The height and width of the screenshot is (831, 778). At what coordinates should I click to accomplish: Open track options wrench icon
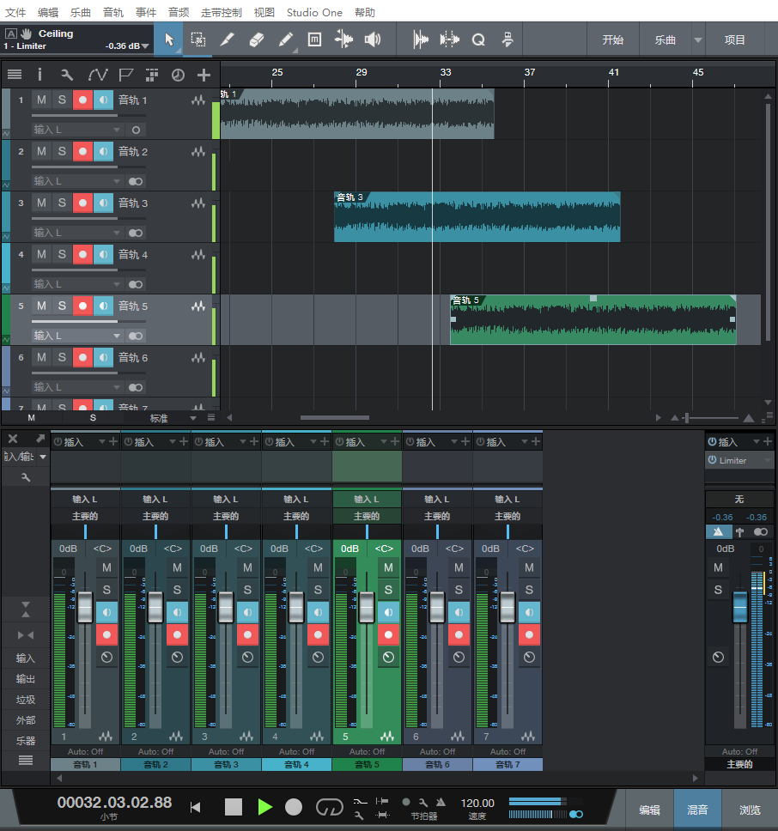click(x=67, y=75)
